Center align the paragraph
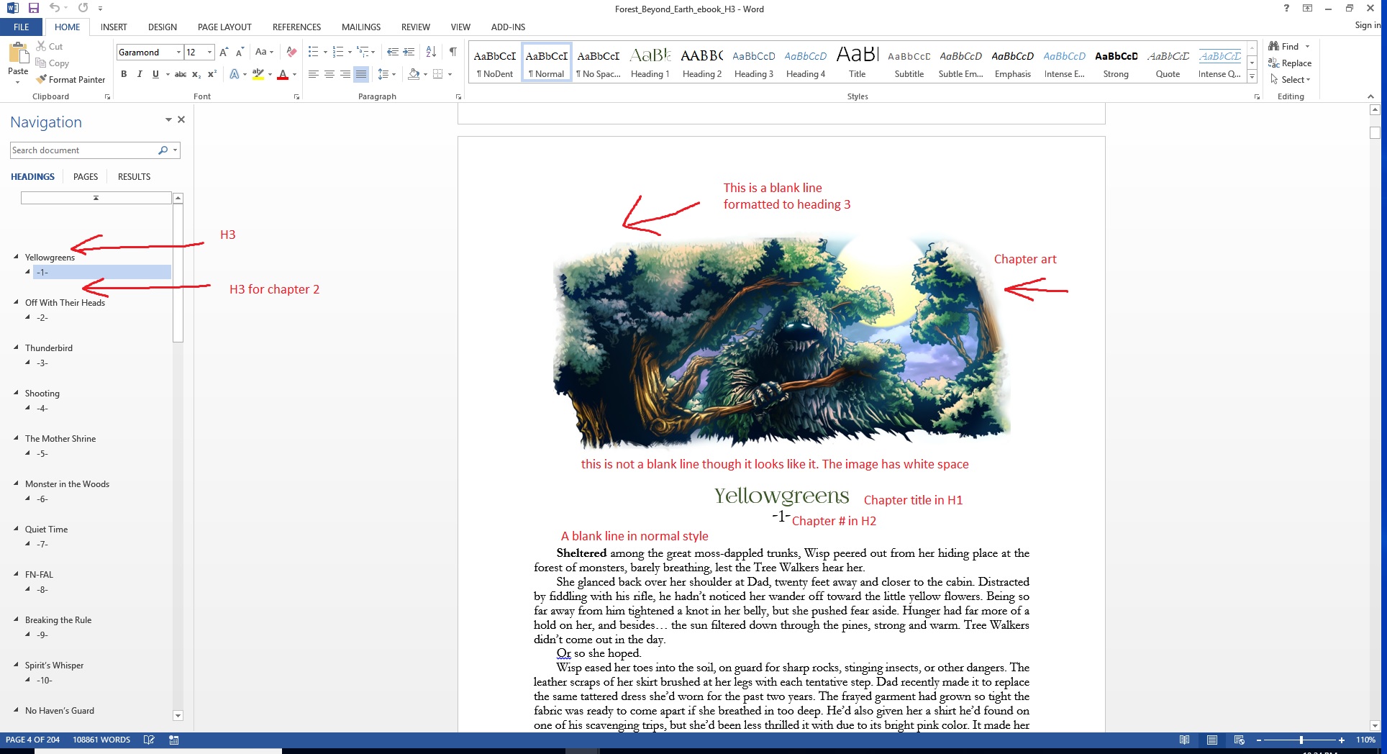Screen dimensions: 1387x754 (x=329, y=73)
